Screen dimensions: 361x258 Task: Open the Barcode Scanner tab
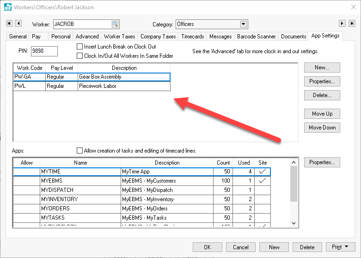(x=256, y=37)
